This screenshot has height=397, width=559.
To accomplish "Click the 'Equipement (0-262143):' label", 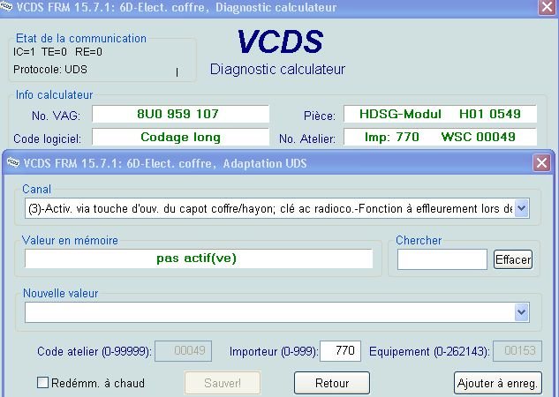I will point(429,351).
